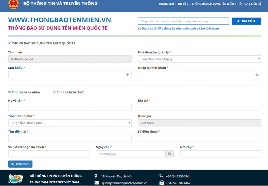Click the Quốc gia field showing Việt Nam
The height and width of the screenshot is (186, 268).
tap(199, 123)
